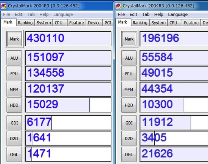The width and height of the screenshot is (208, 164).
Task: Open the Language menu in the left window
Action: (x=63, y=14)
